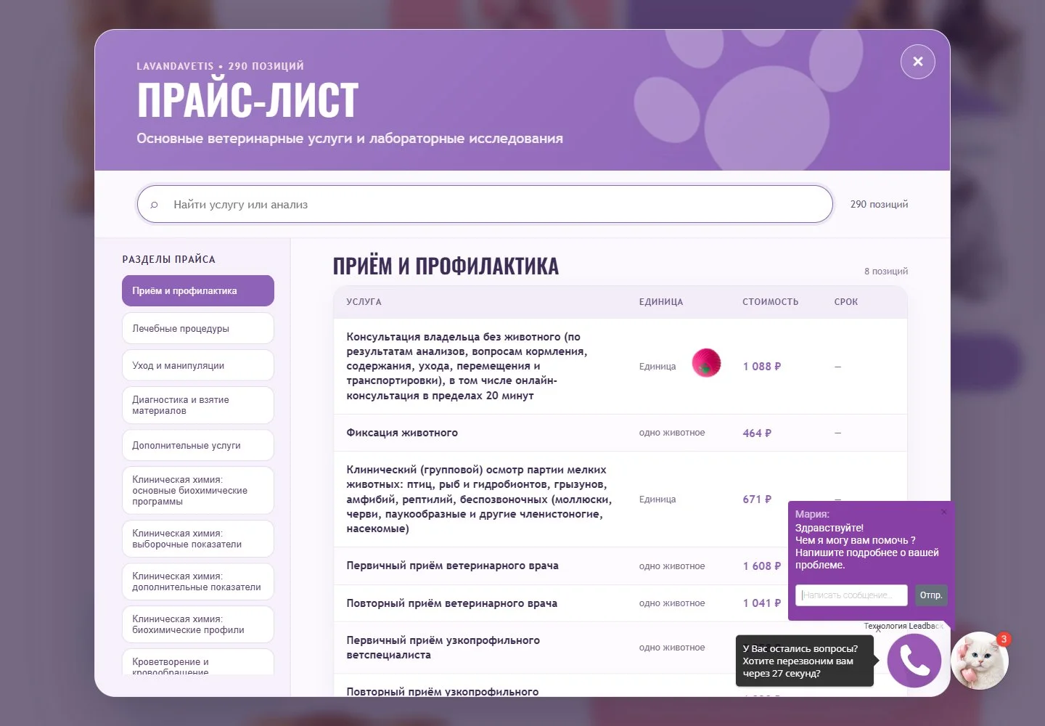Click price 1 608 ₽

[x=762, y=566]
